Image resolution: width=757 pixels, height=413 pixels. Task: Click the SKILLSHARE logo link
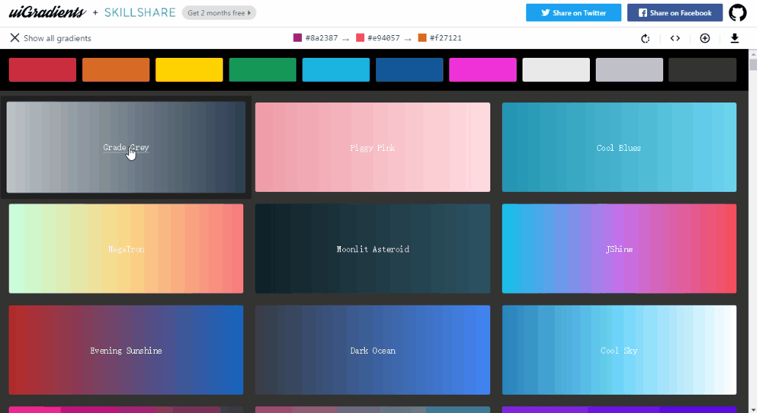(140, 12)
